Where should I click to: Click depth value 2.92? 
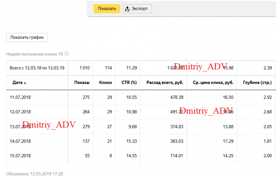[268, 97]
